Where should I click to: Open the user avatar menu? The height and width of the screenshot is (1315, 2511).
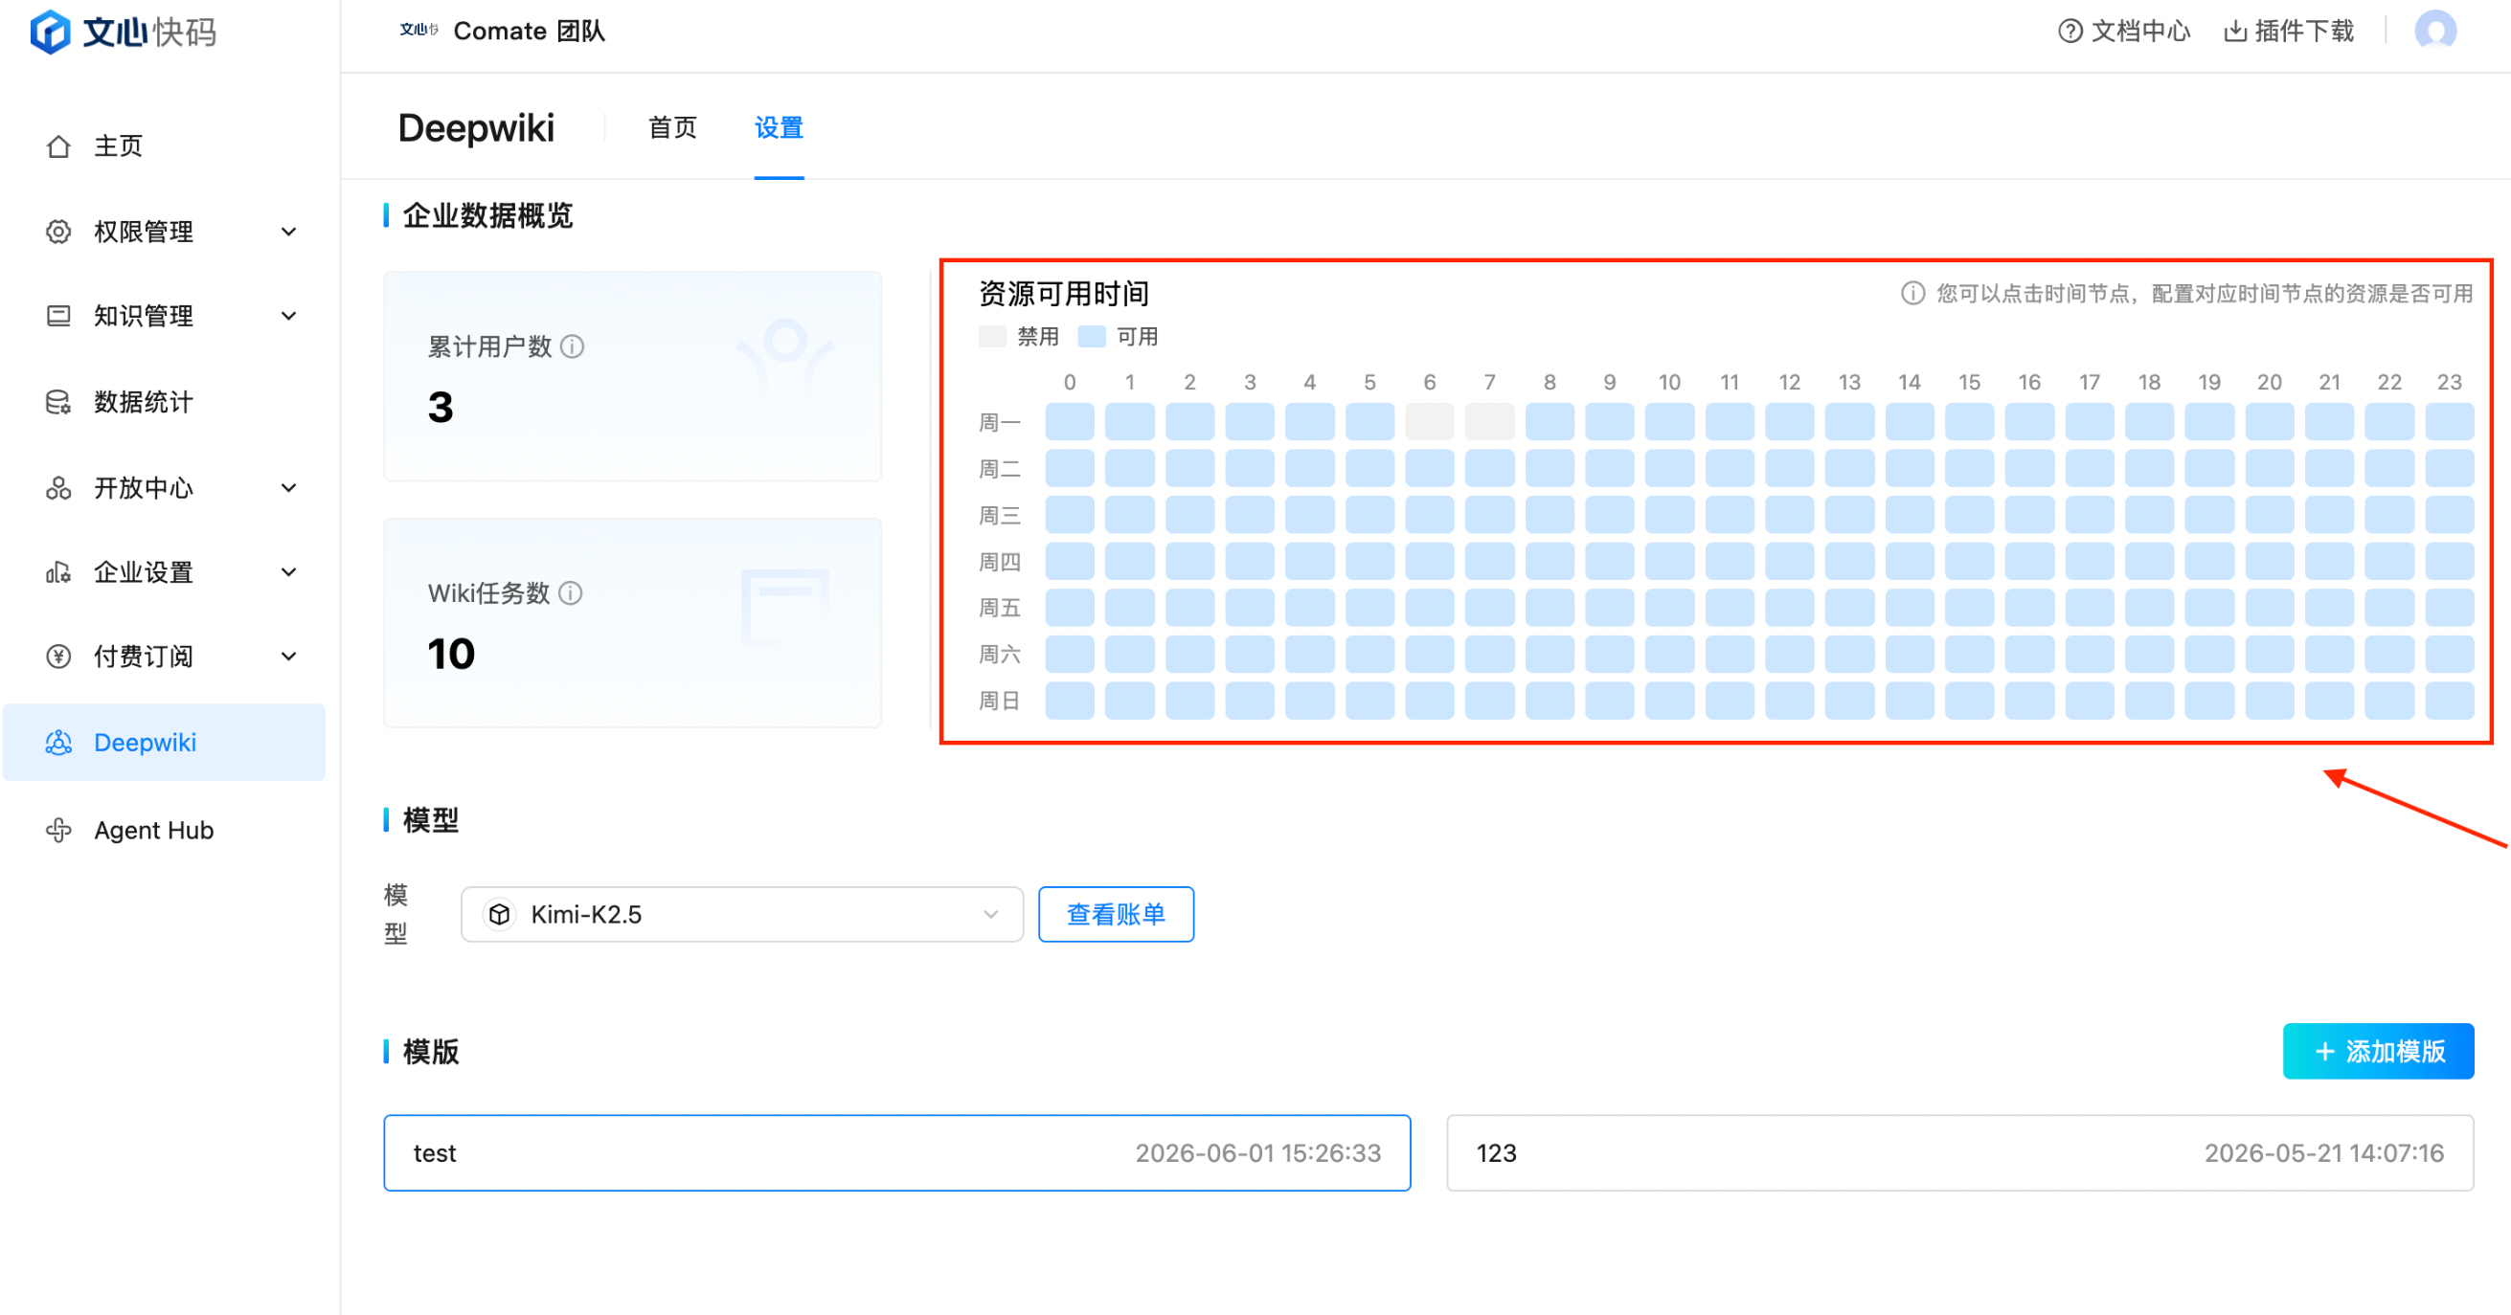(x=2435, y=32)
